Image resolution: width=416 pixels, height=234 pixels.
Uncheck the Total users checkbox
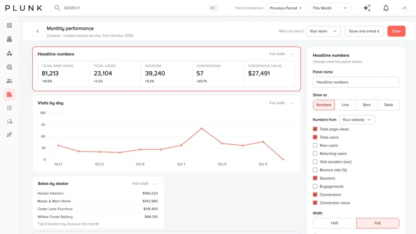(x=315, y=137)
